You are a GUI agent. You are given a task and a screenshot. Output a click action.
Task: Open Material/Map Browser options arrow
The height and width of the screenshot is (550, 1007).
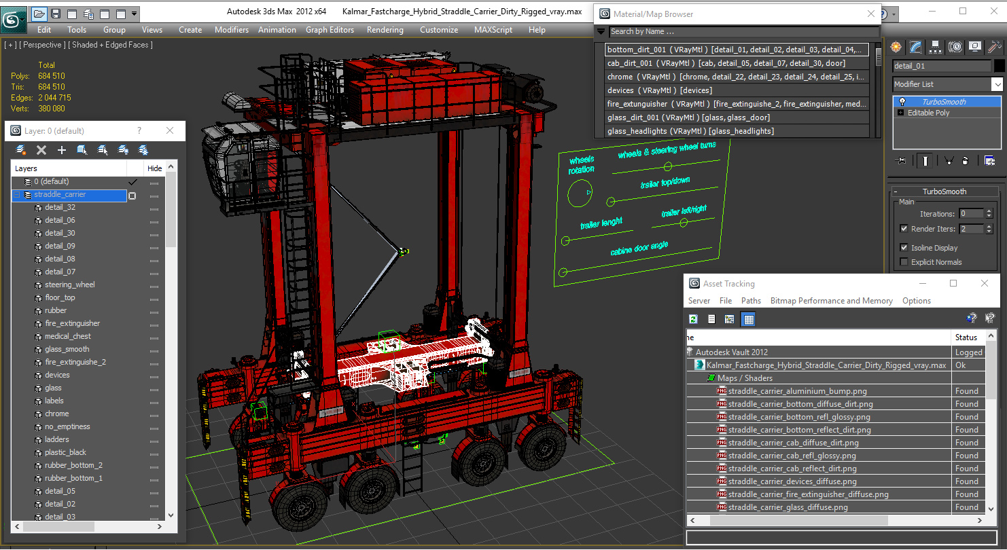coord(601,31)
